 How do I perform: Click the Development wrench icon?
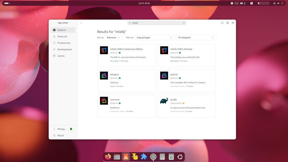point(54,49)
